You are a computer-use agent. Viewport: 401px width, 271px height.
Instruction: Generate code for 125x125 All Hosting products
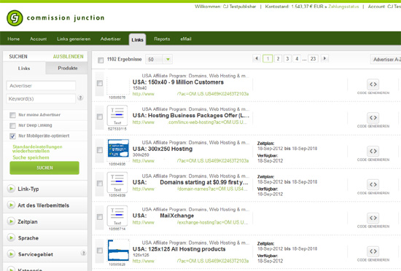(373, 251)
